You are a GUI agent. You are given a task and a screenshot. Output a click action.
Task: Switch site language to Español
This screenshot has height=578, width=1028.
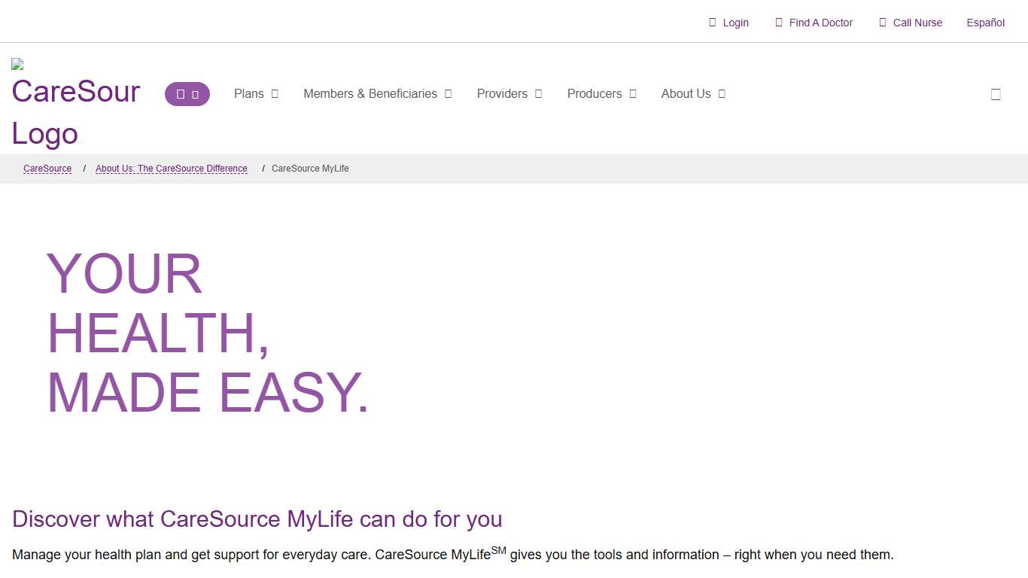[985, 23]
